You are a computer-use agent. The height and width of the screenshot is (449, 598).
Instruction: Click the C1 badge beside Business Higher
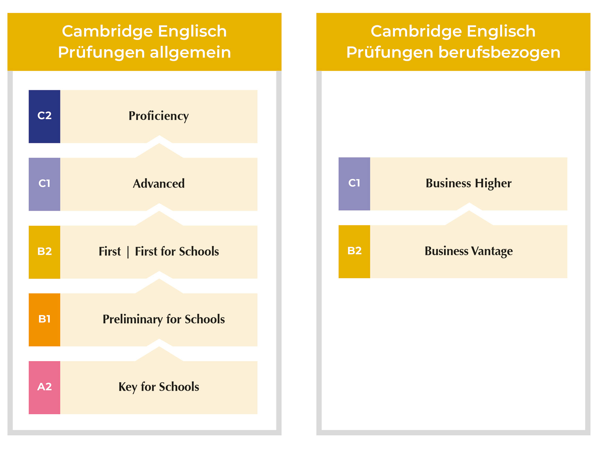(354, 184)
